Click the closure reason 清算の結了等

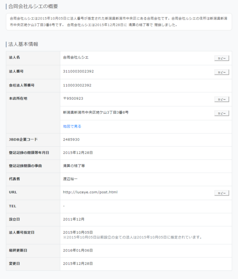click(x=74, y=166)
